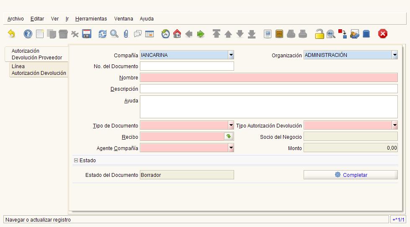Go to the Home red house icon
410x227 pixels.
pos(177,34)
